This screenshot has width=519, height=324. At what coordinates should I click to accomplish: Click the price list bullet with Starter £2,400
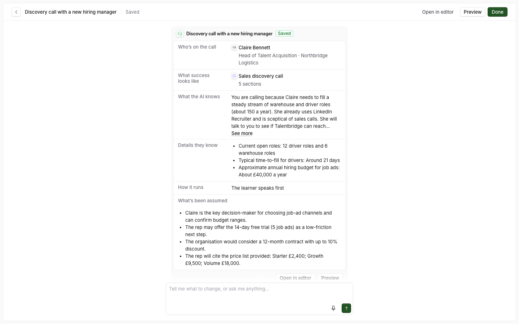(254, 260)
